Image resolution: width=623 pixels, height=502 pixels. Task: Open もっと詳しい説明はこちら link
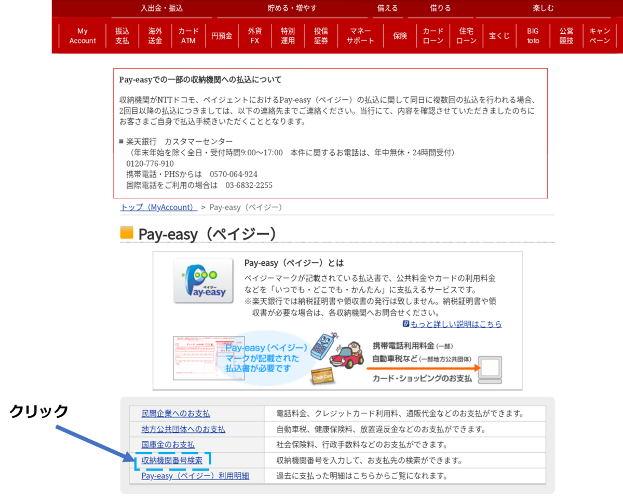[x=456, y=324]
